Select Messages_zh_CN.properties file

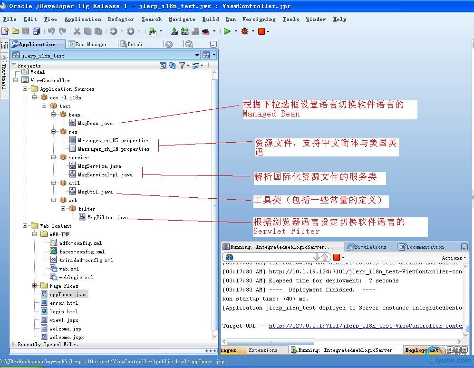pos(114,149)
